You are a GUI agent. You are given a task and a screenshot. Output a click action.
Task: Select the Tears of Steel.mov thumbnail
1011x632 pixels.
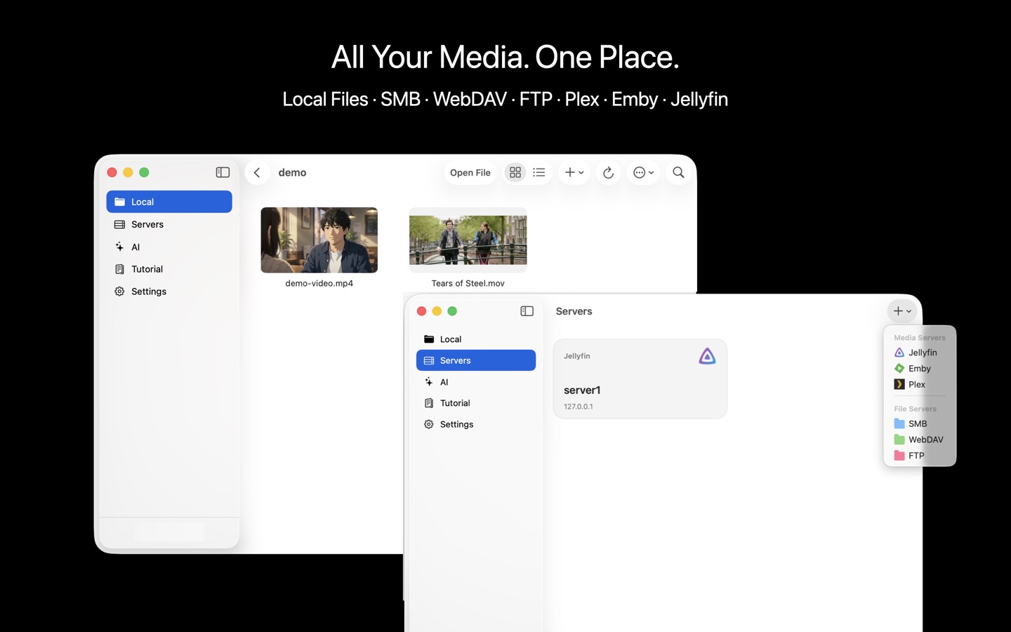tap(468, 240)
